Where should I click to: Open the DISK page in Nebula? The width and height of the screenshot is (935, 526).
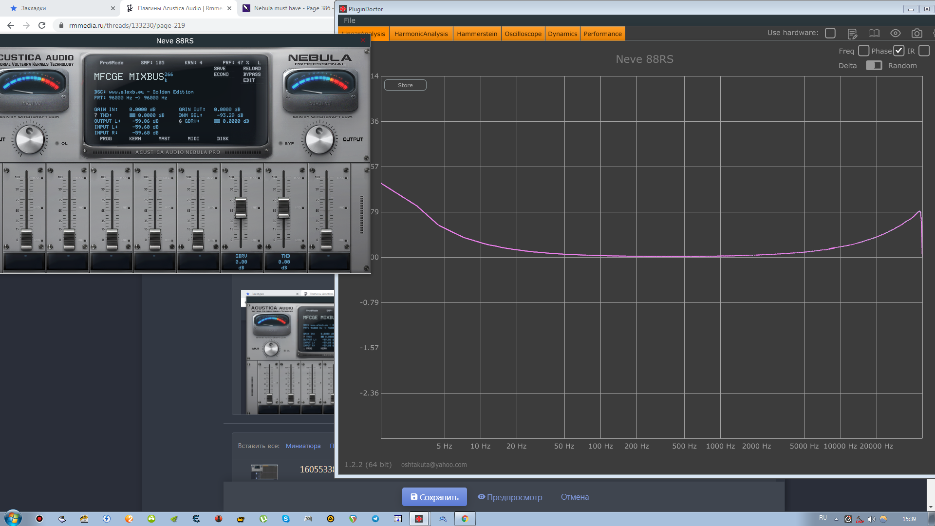click(223, 139)
